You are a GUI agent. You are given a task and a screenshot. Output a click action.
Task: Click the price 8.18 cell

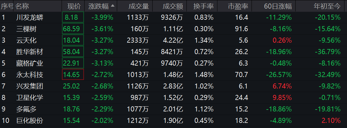click(73, 17)
